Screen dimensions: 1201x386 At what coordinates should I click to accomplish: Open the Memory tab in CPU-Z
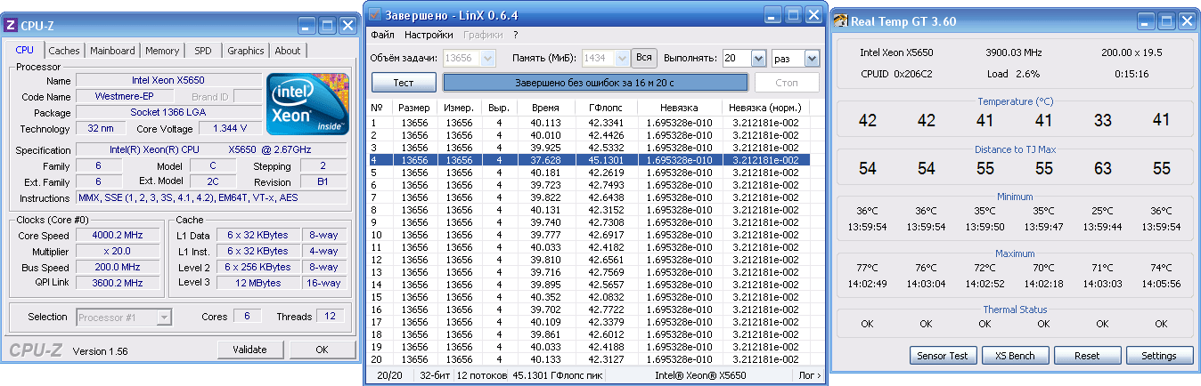[162, 51]
